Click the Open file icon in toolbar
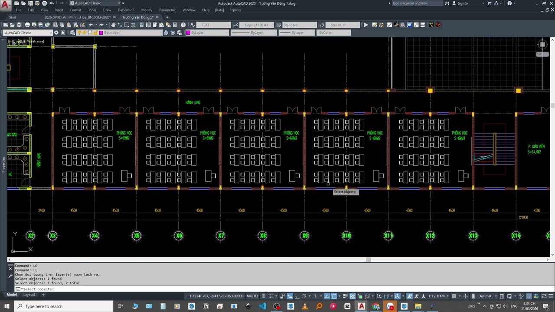This screenshot has height=312, width=555. (x=12, y=25)
